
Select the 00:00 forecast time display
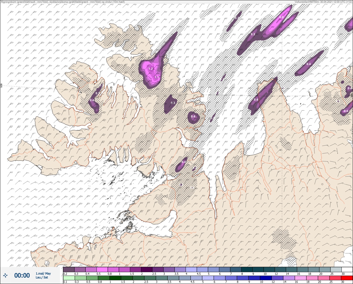click(22, 275)
